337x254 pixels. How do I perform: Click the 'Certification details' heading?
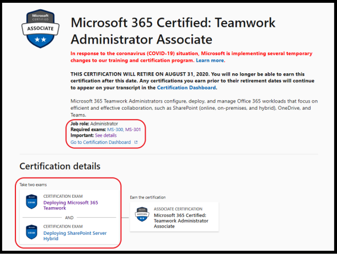coord(60,166)
